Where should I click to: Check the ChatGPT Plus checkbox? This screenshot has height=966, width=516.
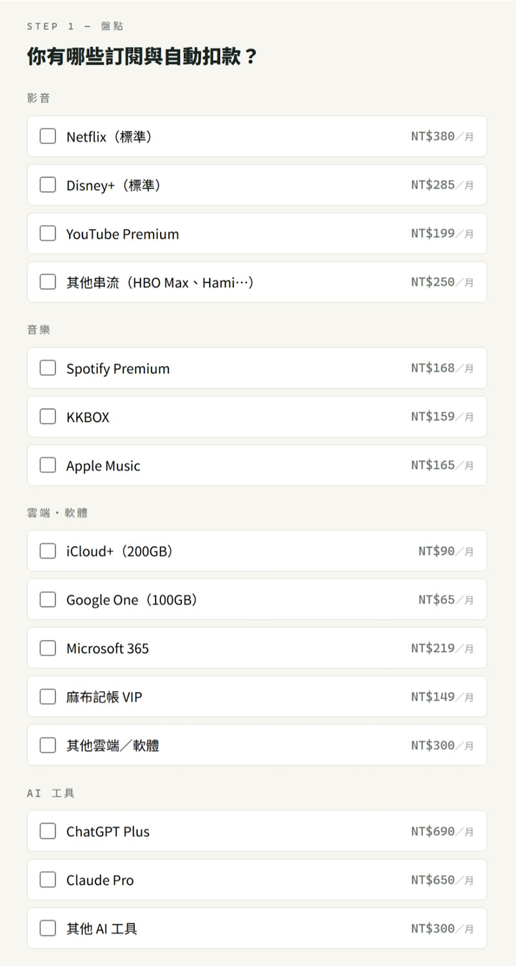[48, 831]
